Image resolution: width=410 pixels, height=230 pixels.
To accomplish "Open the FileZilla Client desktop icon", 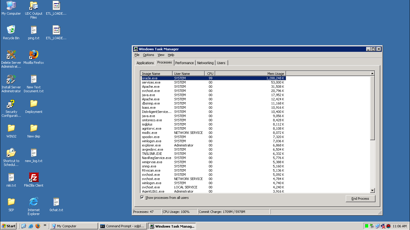I will coord(34,178).
